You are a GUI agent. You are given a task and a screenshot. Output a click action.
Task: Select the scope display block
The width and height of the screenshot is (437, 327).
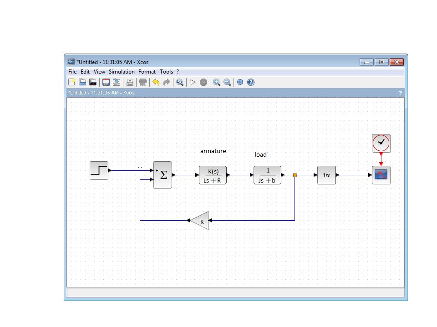click(381, 175)
